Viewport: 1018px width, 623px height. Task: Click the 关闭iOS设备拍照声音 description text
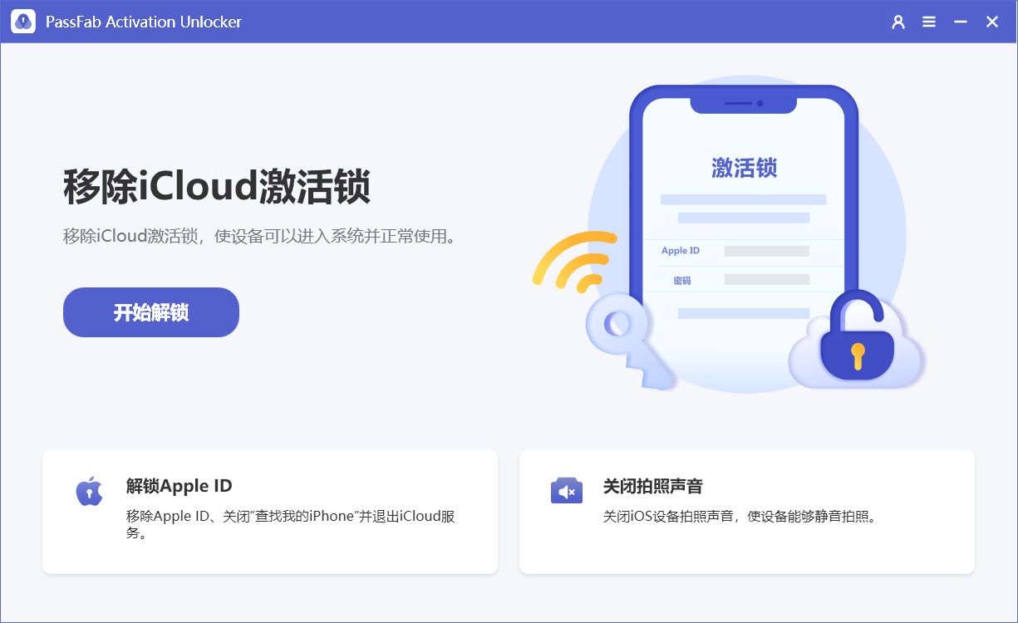(x=740, y=517)
